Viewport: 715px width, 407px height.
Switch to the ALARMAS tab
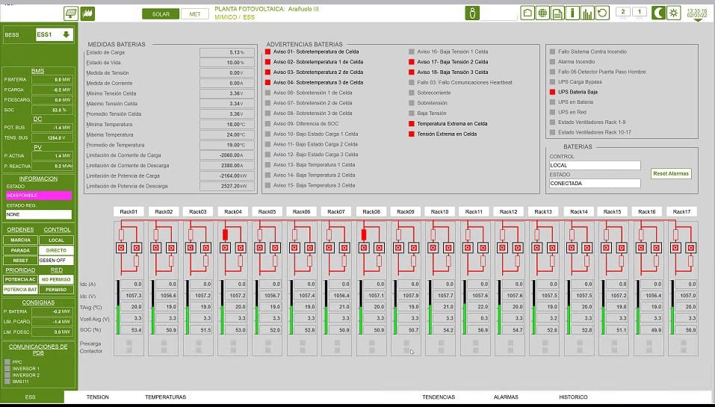coord(506,397)
